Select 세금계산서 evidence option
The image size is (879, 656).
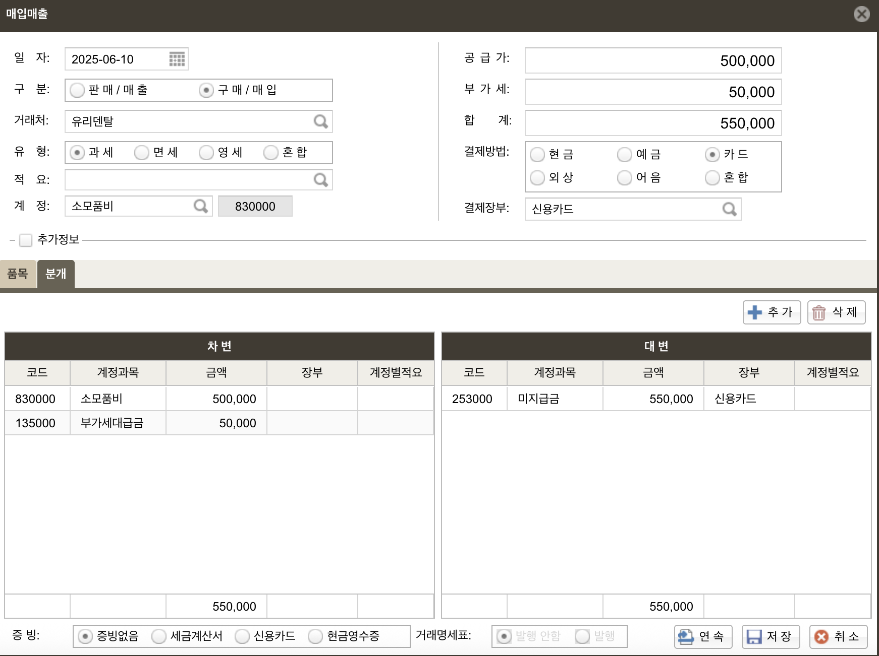point(159,636)
